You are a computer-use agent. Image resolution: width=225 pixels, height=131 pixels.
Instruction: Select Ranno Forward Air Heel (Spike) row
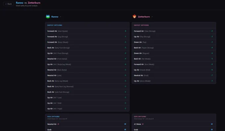click(x=87, y=31)
